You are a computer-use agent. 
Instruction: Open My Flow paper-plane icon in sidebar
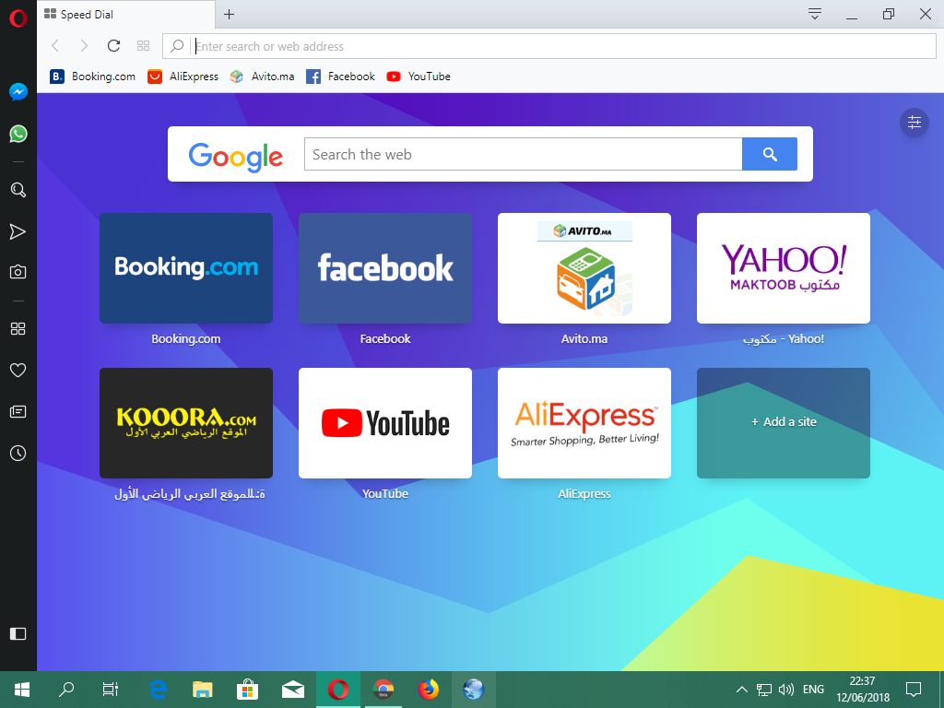pyautogui.click(x=18, y=231)
